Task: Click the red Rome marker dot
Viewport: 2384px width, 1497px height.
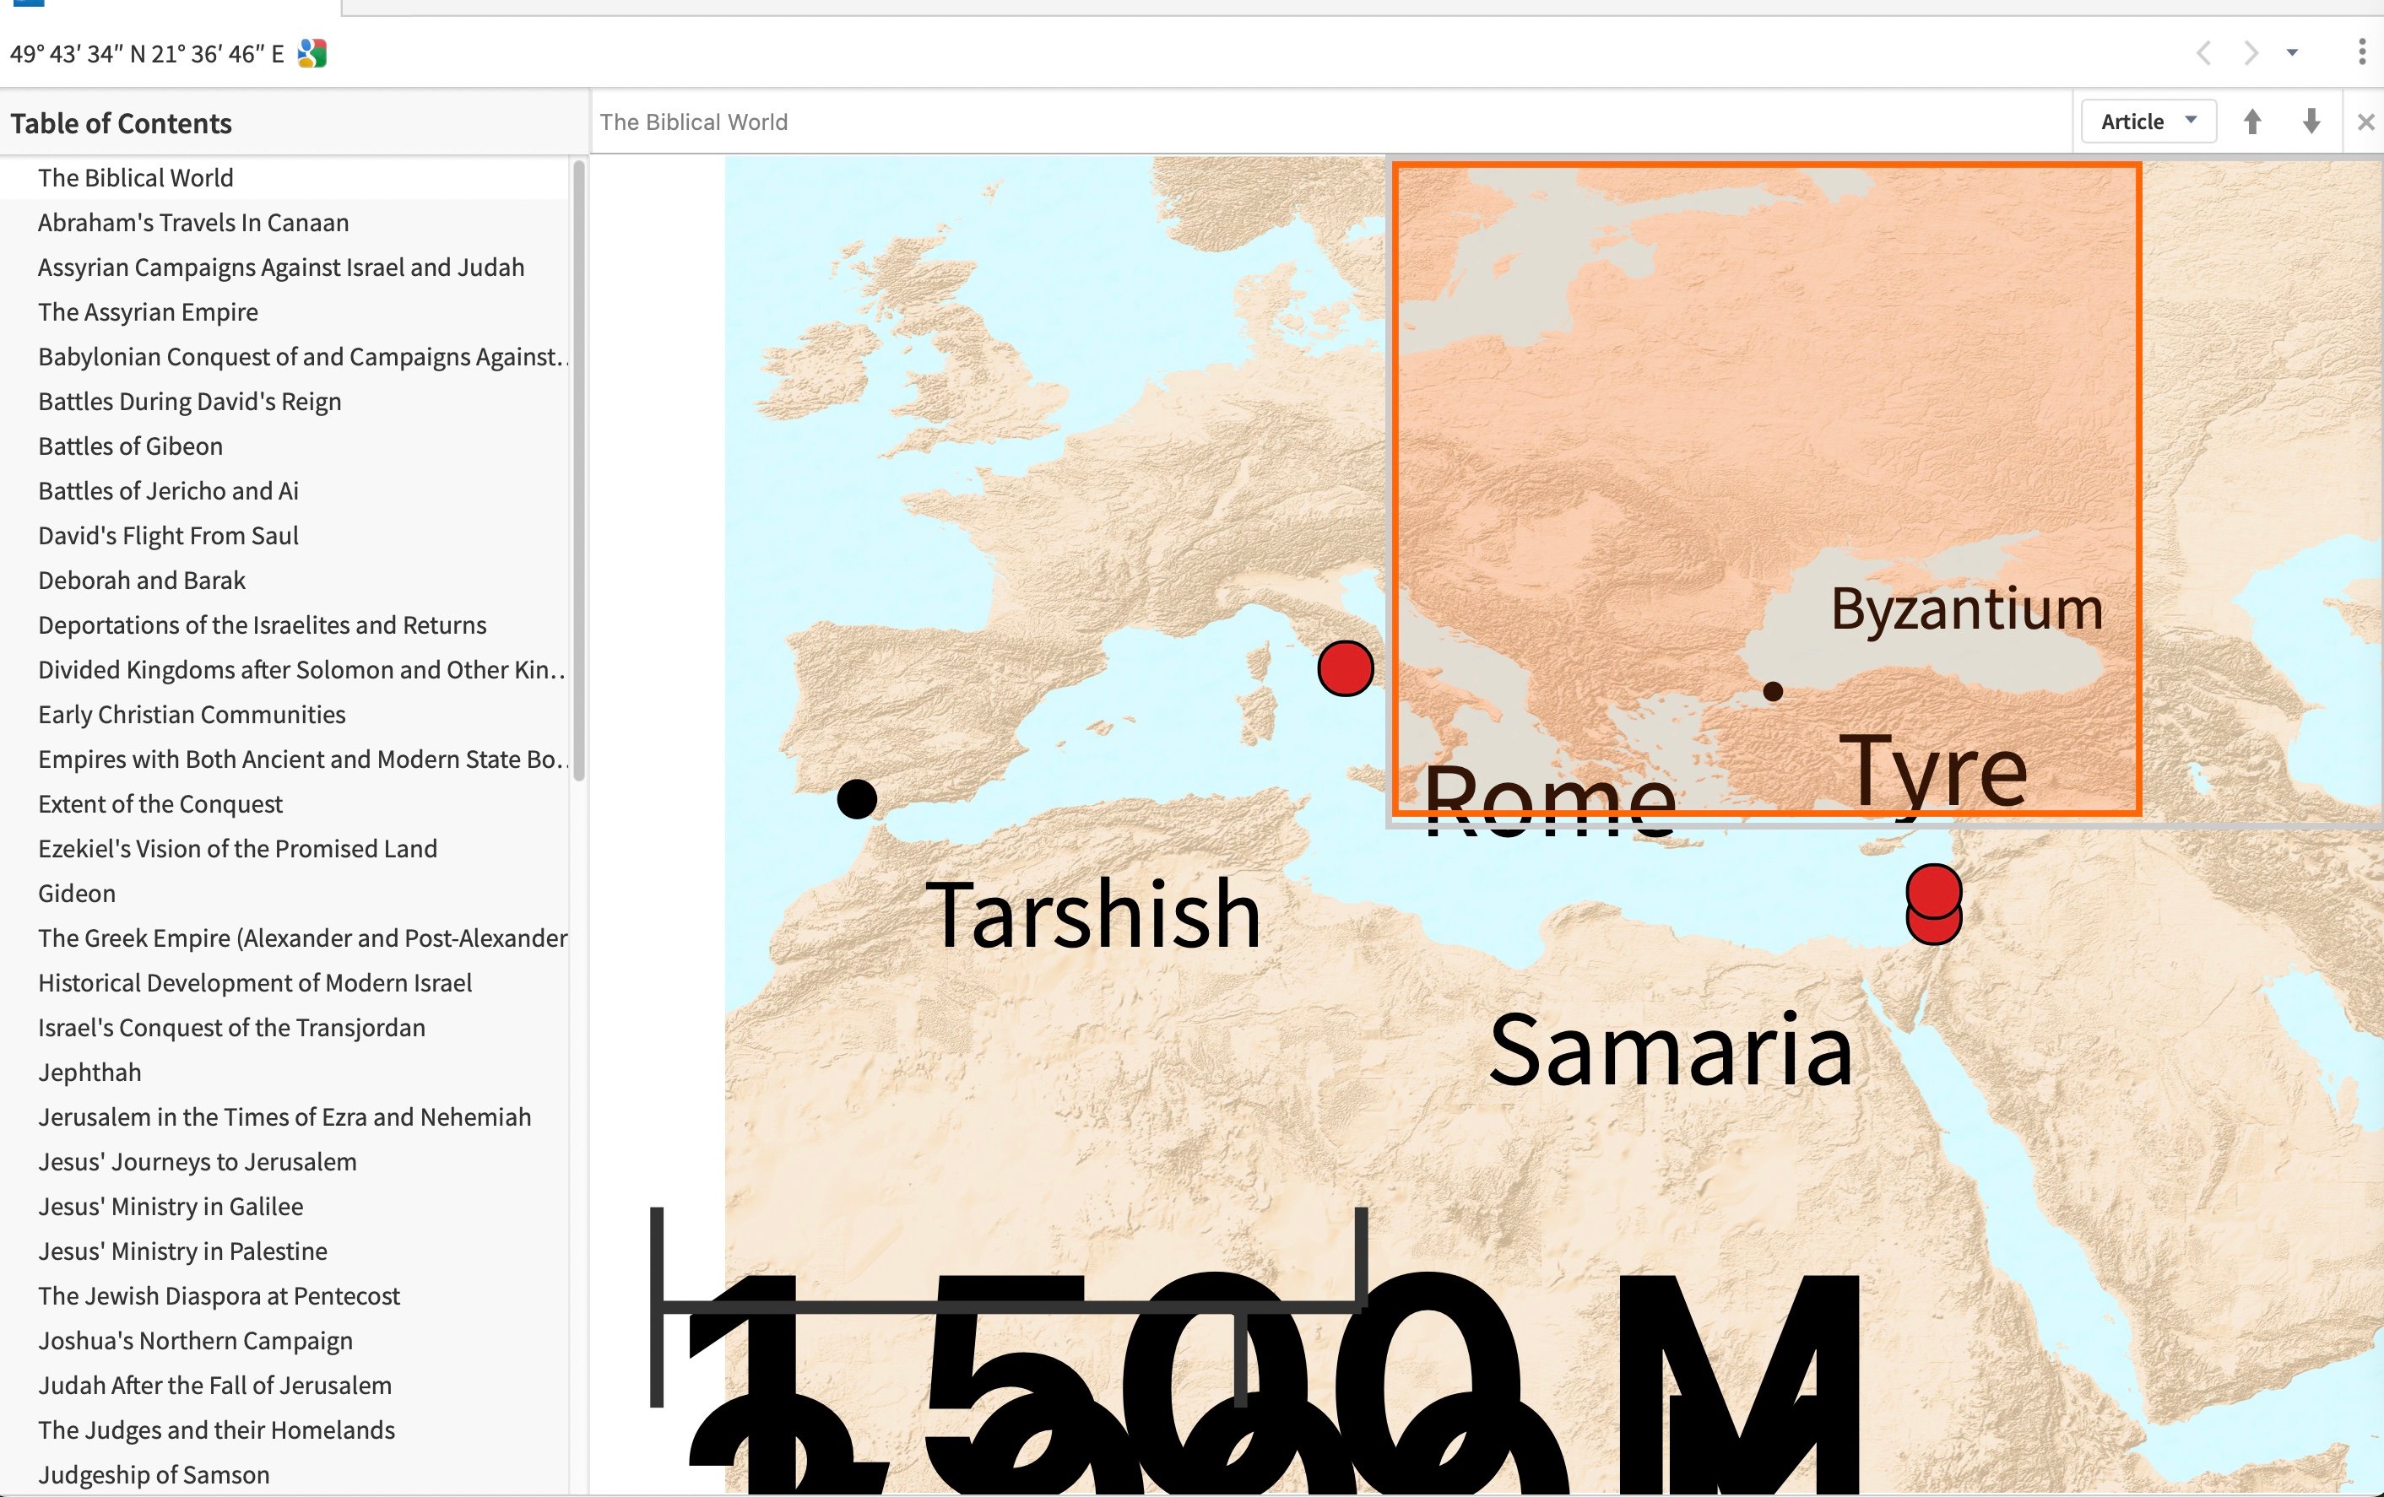Action: pos(1345,669)
